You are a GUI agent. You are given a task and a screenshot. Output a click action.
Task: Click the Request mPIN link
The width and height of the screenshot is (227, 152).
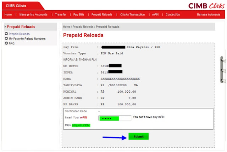point(81,125)
